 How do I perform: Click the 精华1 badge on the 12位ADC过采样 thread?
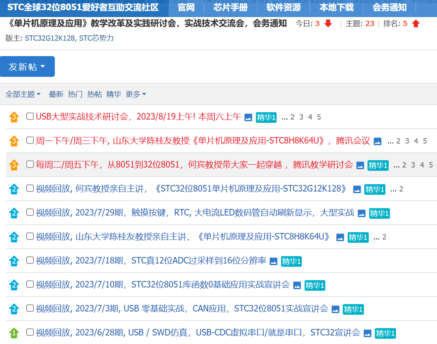click(291, 261)
